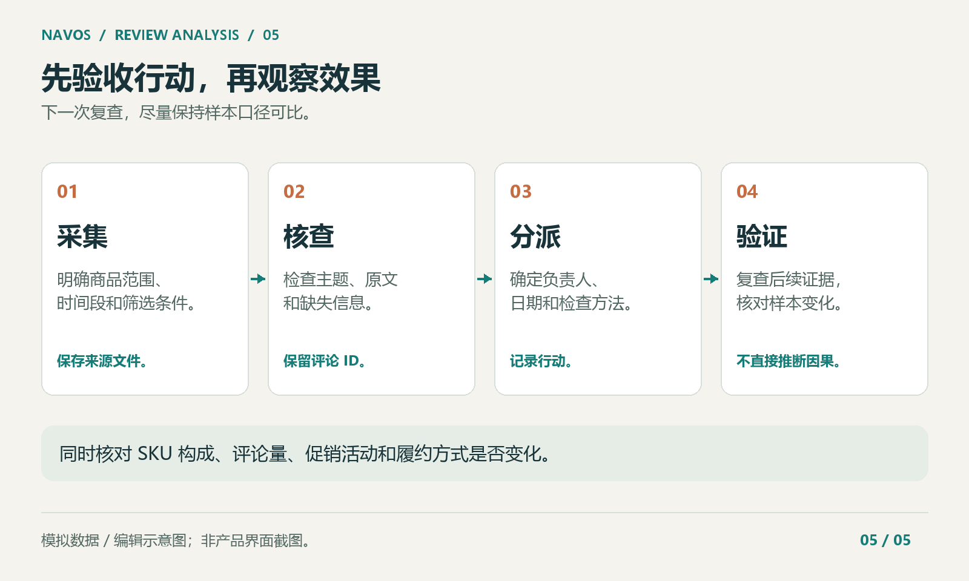Image resolution: width=969 pixels, height=581 pixels.
Task: Click the slide title 先验收行动，再观察效果
Action: point(211,78)
